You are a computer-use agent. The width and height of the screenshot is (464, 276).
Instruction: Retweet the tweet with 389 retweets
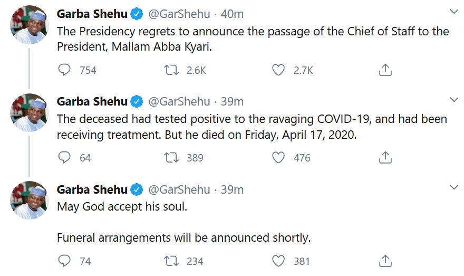(x=171, y=157)
